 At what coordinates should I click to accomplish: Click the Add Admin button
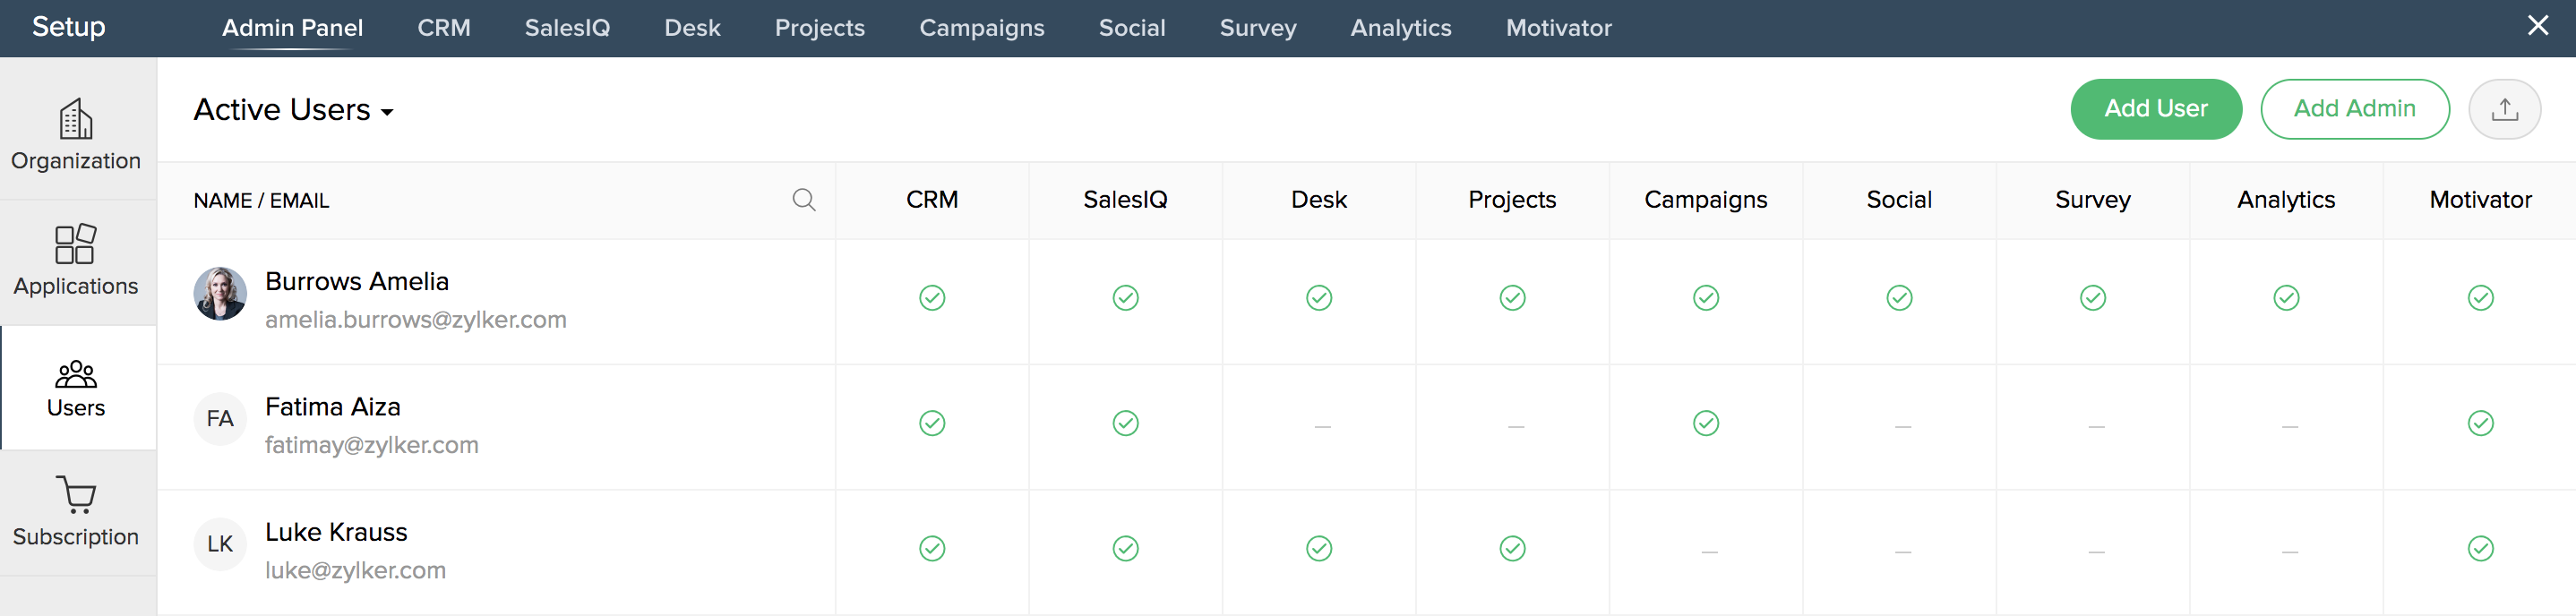point(2354,109)
